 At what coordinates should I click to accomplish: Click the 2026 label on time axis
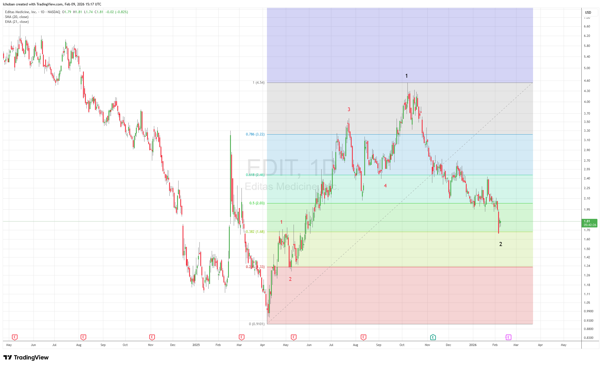click(473, 345)
